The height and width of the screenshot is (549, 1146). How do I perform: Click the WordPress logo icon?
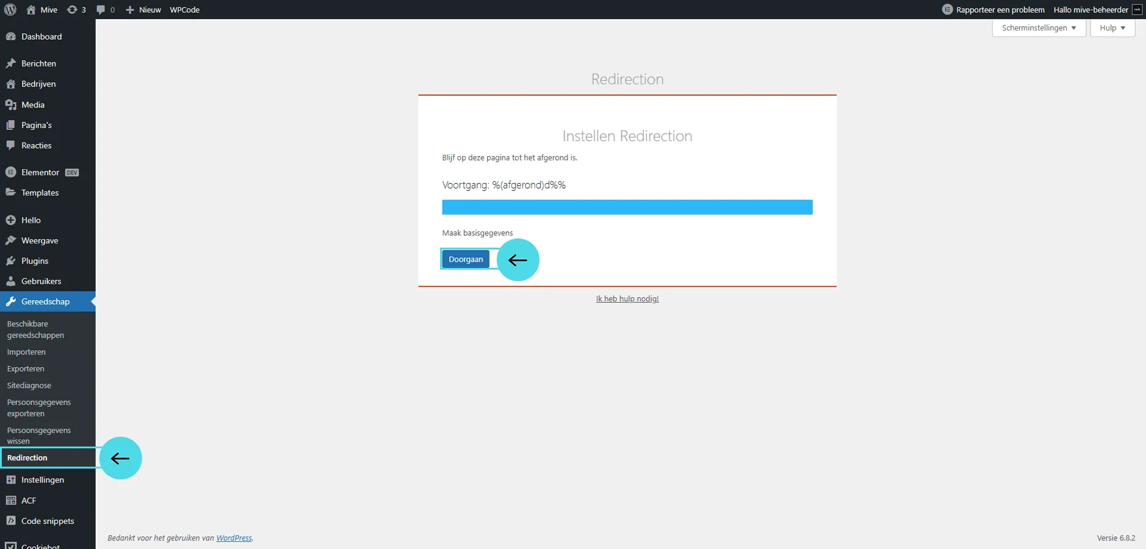coord(10,10)
